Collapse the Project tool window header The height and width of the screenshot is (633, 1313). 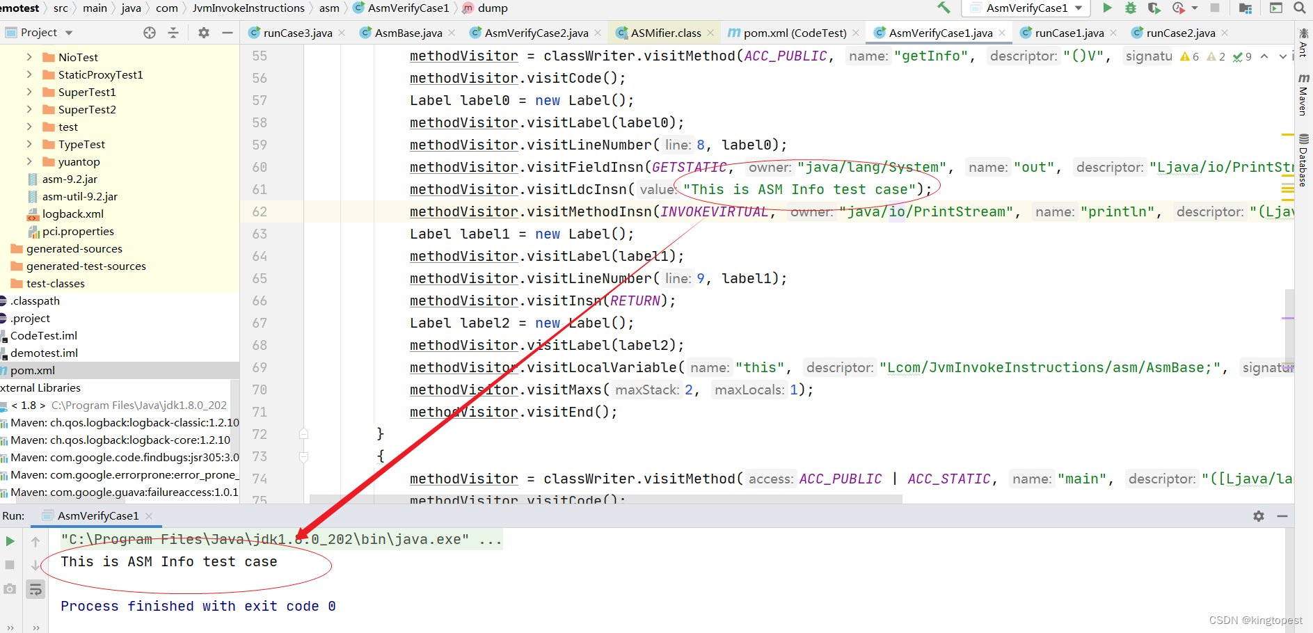[x=228, y=32]
